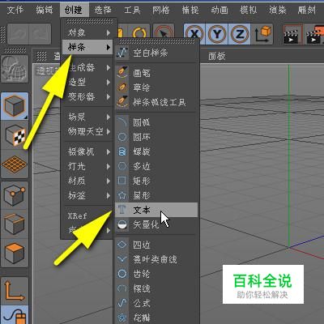Toggle the Y axis lock
324x324 pixels.
pos(217,34)
